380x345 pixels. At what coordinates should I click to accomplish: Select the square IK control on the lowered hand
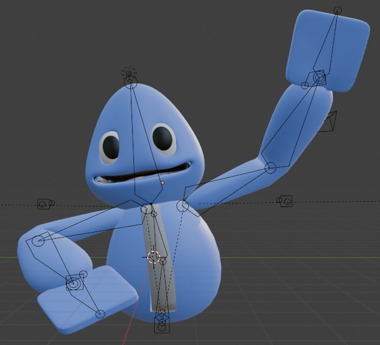pyautogui.click(x=75, y=282)
